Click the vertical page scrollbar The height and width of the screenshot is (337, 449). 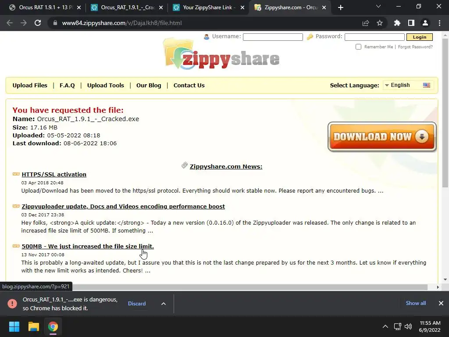click(x=445, y=113)
